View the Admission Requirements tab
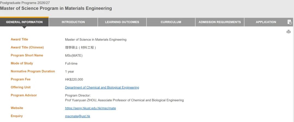The width and height of the screenshot is (294, 122). [220, 22]
